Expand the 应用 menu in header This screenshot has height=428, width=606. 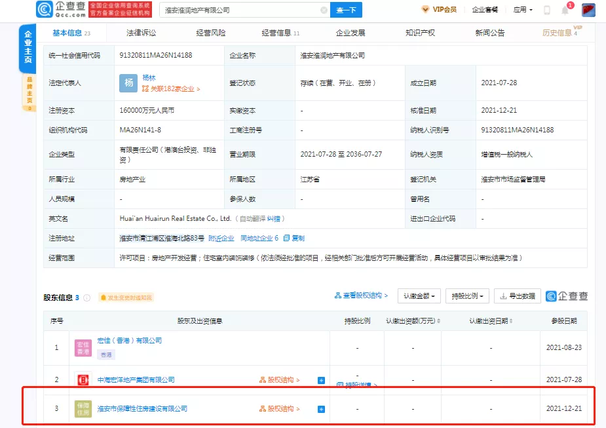[x=522, y=10]
